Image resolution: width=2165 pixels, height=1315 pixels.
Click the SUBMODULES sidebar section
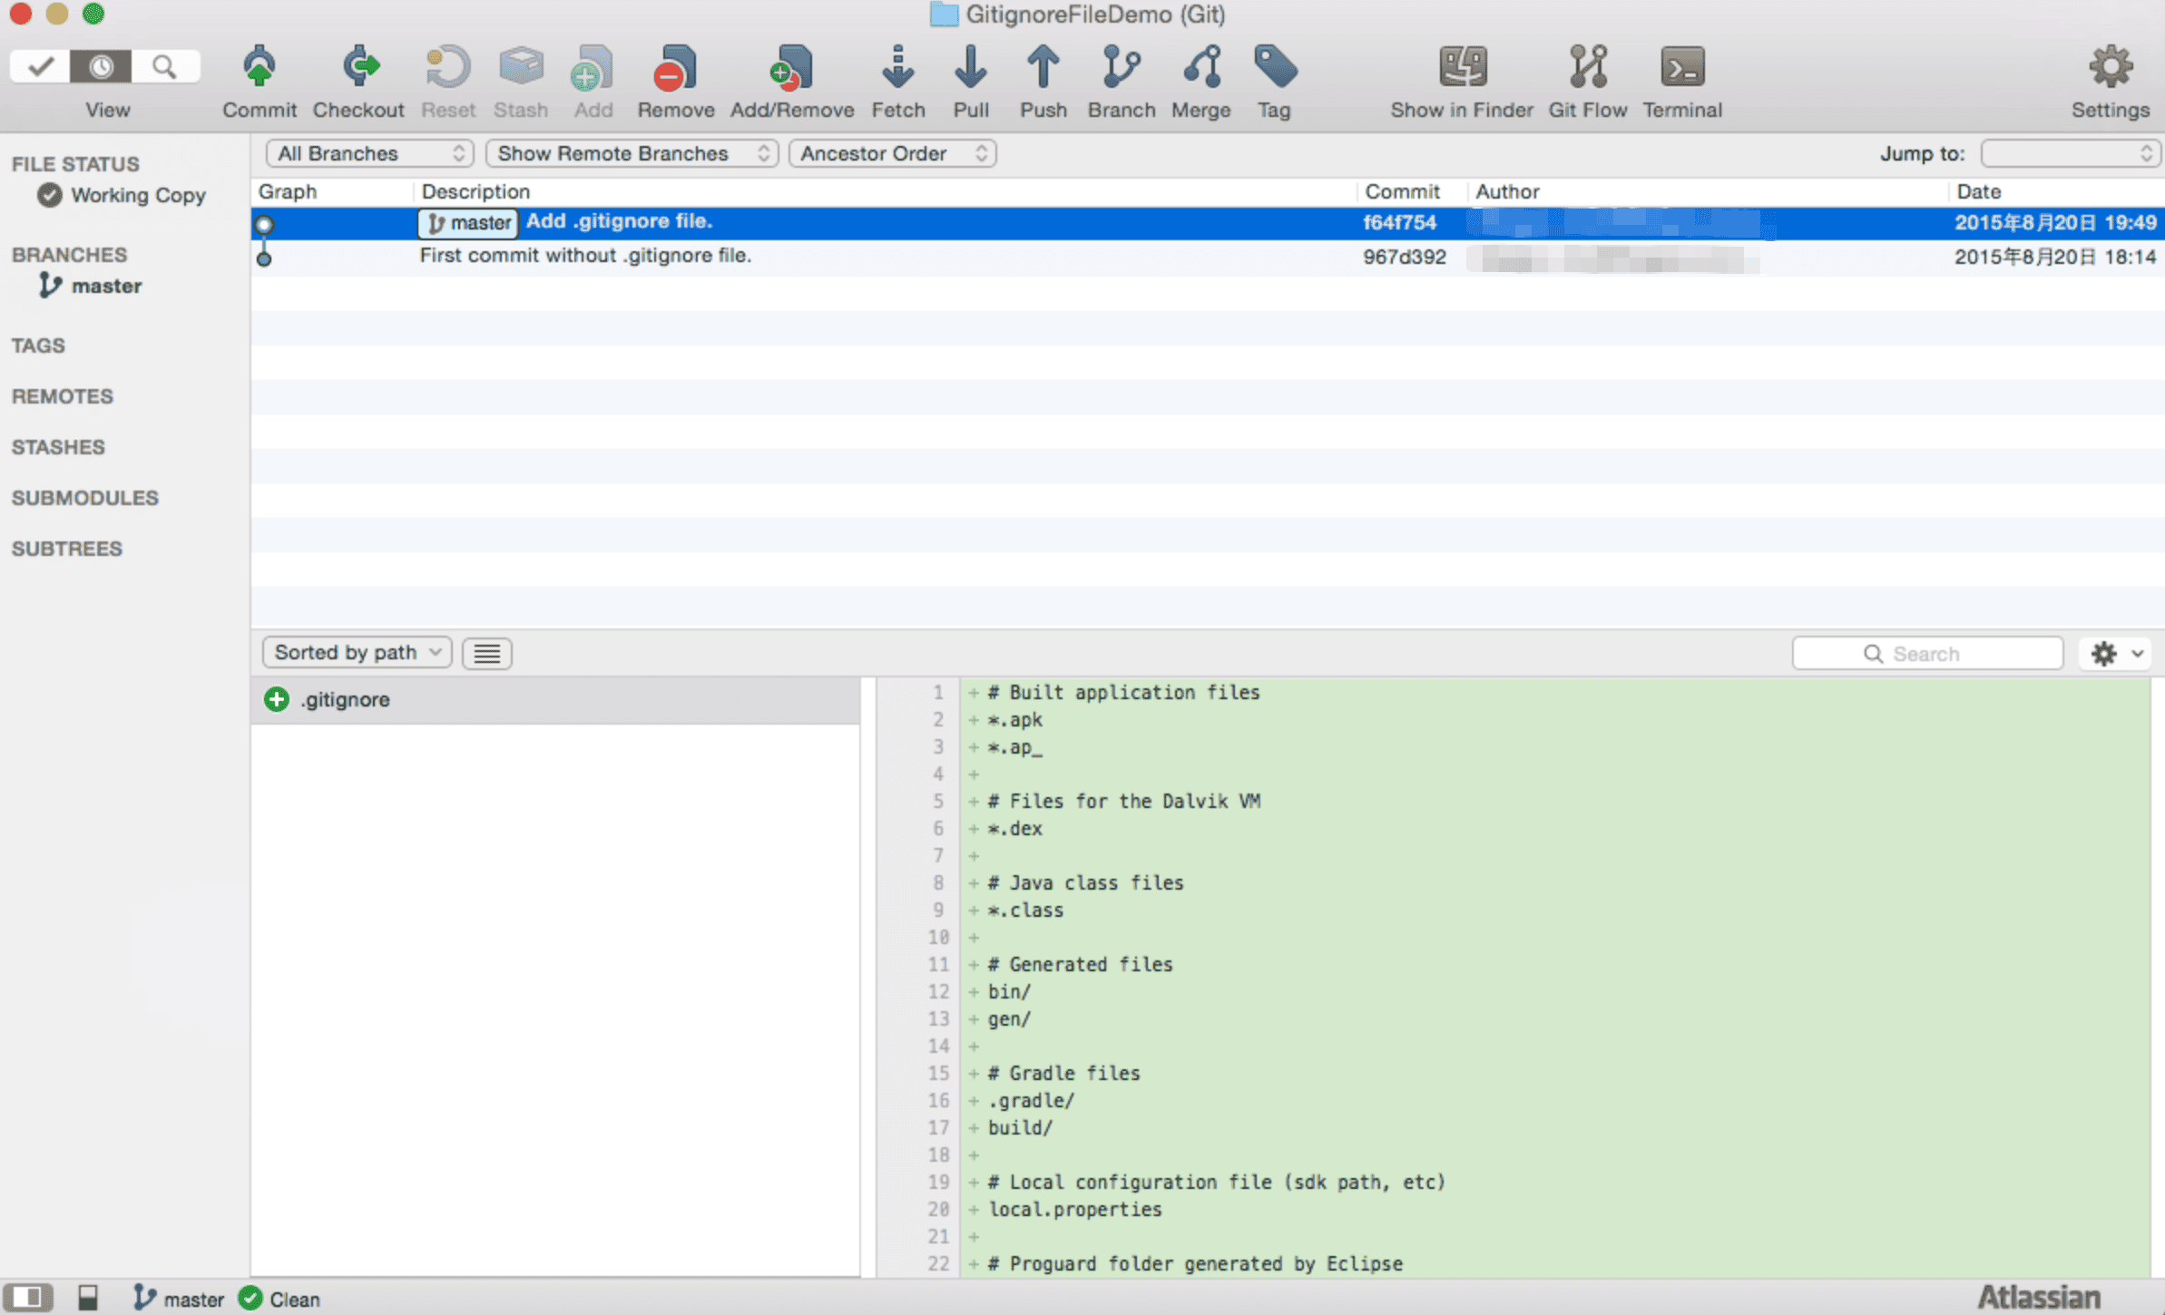(x=84, y=498)
